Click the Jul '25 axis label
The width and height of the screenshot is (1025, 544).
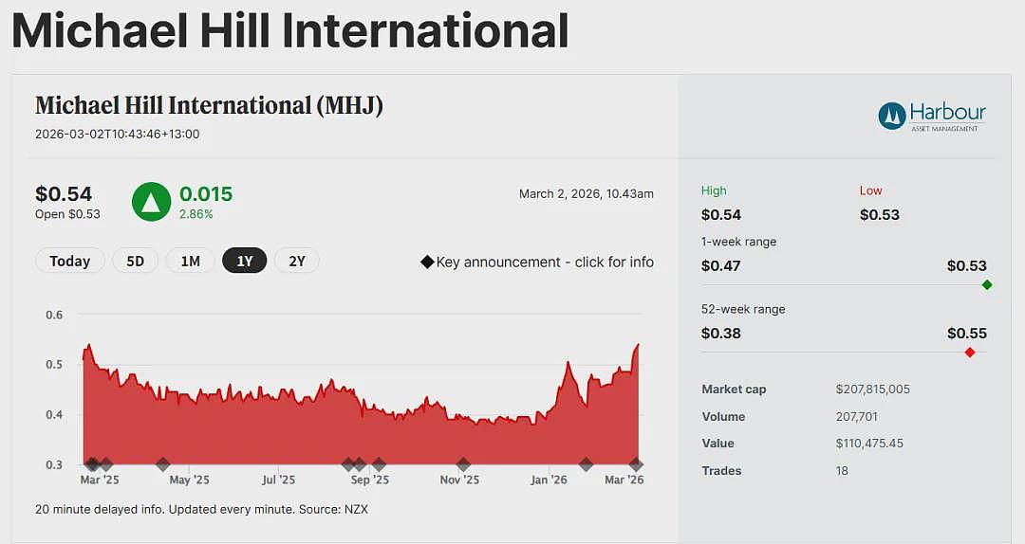tap(278, 480)
